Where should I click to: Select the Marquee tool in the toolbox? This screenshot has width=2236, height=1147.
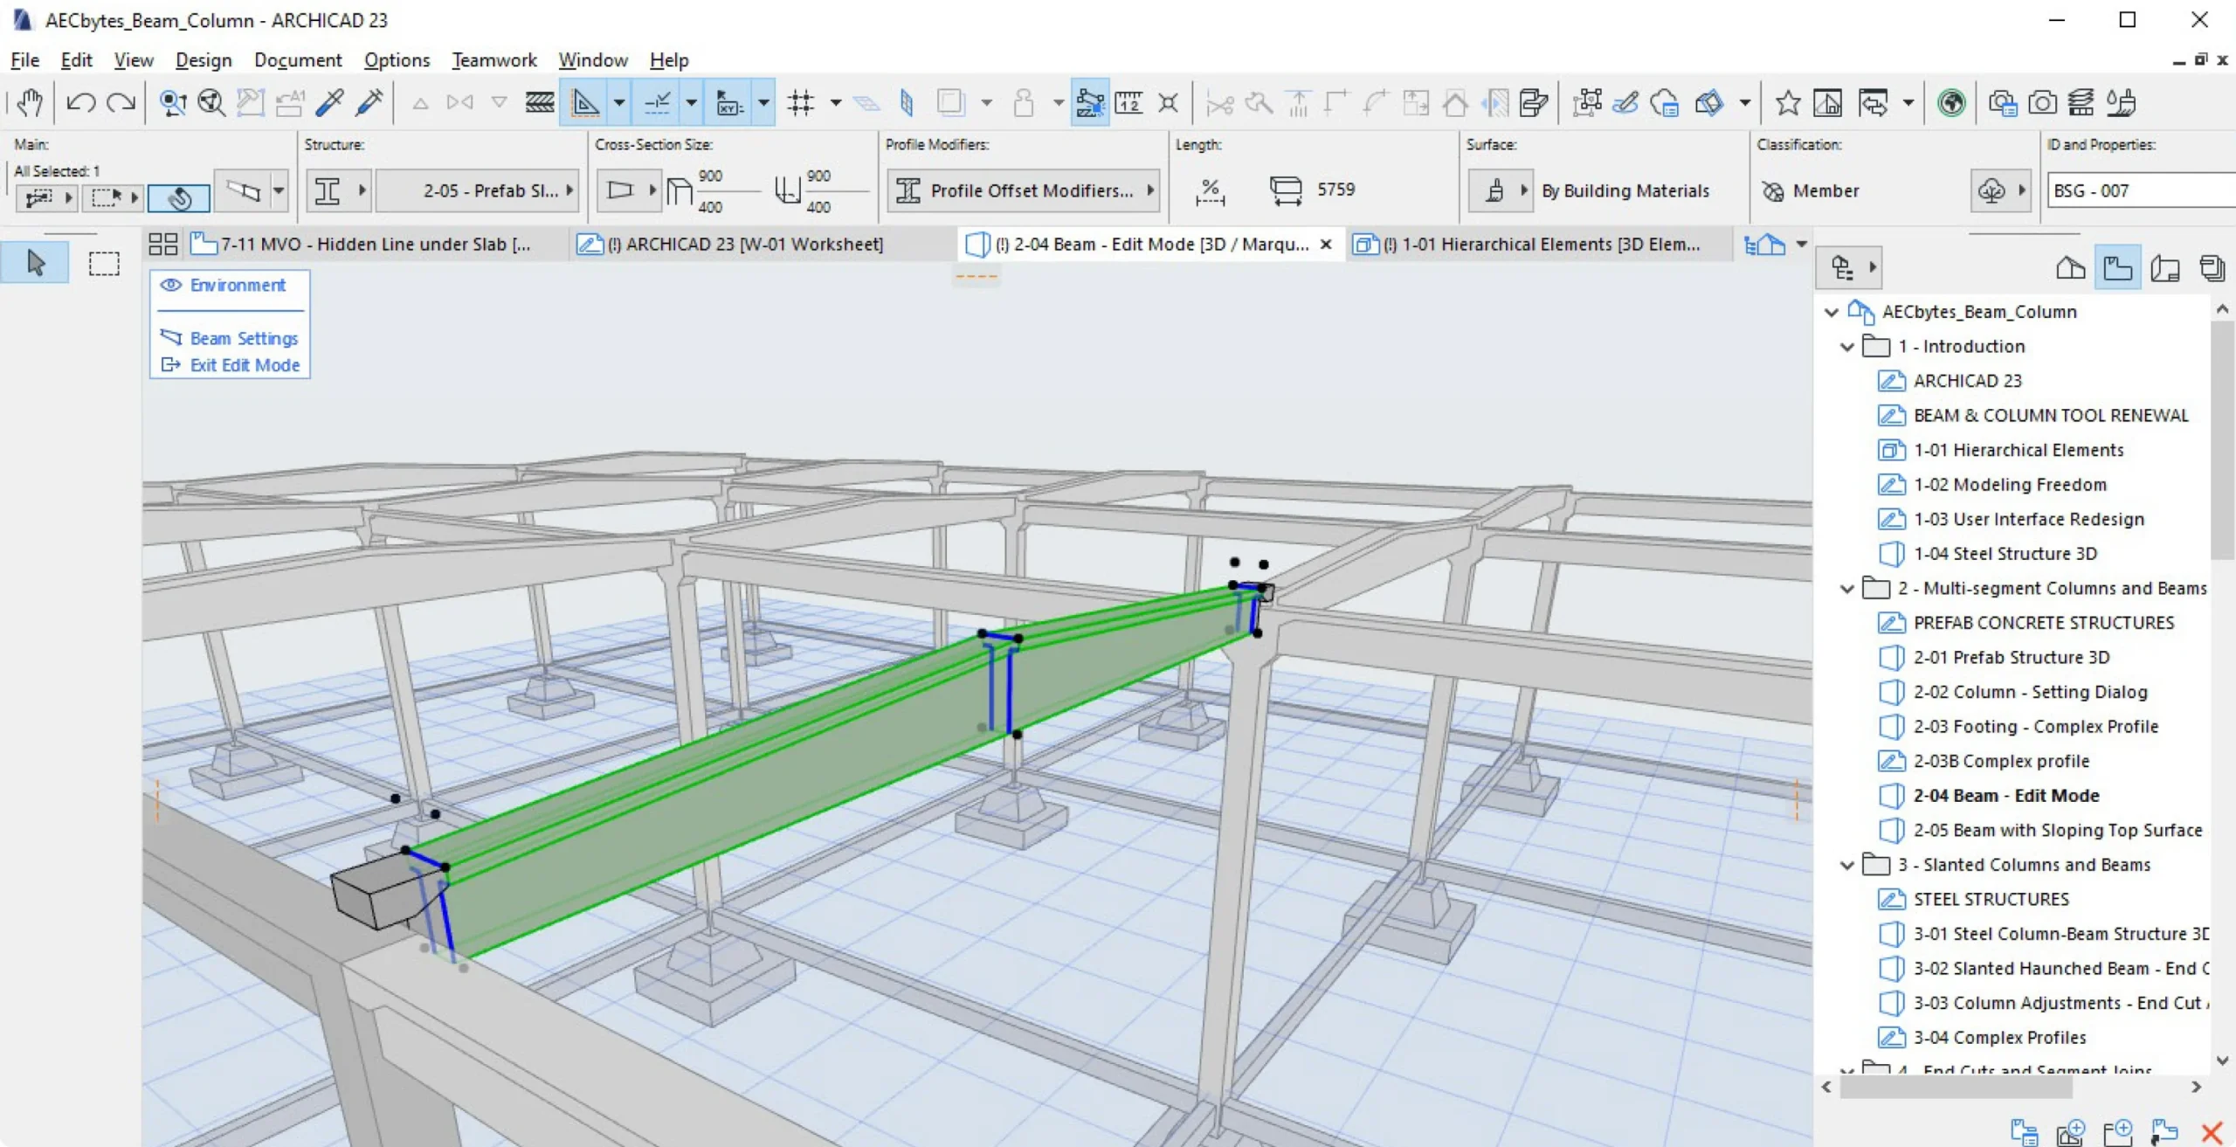tap(104, 263)
